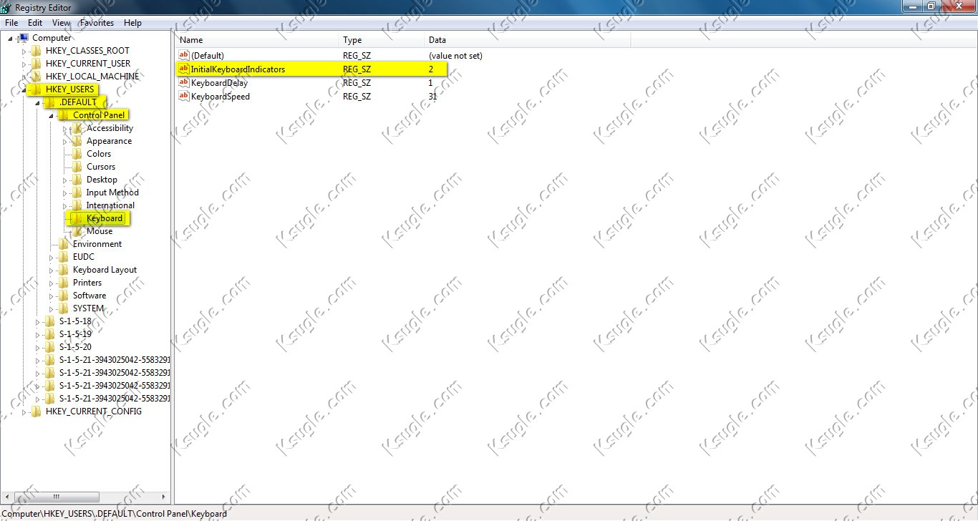978x521 pixels.
Task: Click the tree scrollbar right arrow
Action: 164,497
